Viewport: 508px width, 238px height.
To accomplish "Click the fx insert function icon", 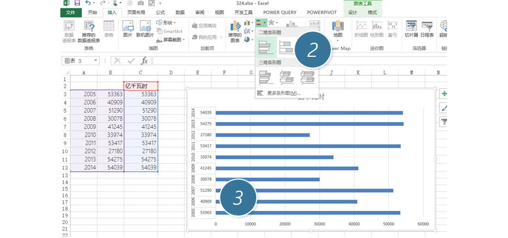I will pos(144,60).
